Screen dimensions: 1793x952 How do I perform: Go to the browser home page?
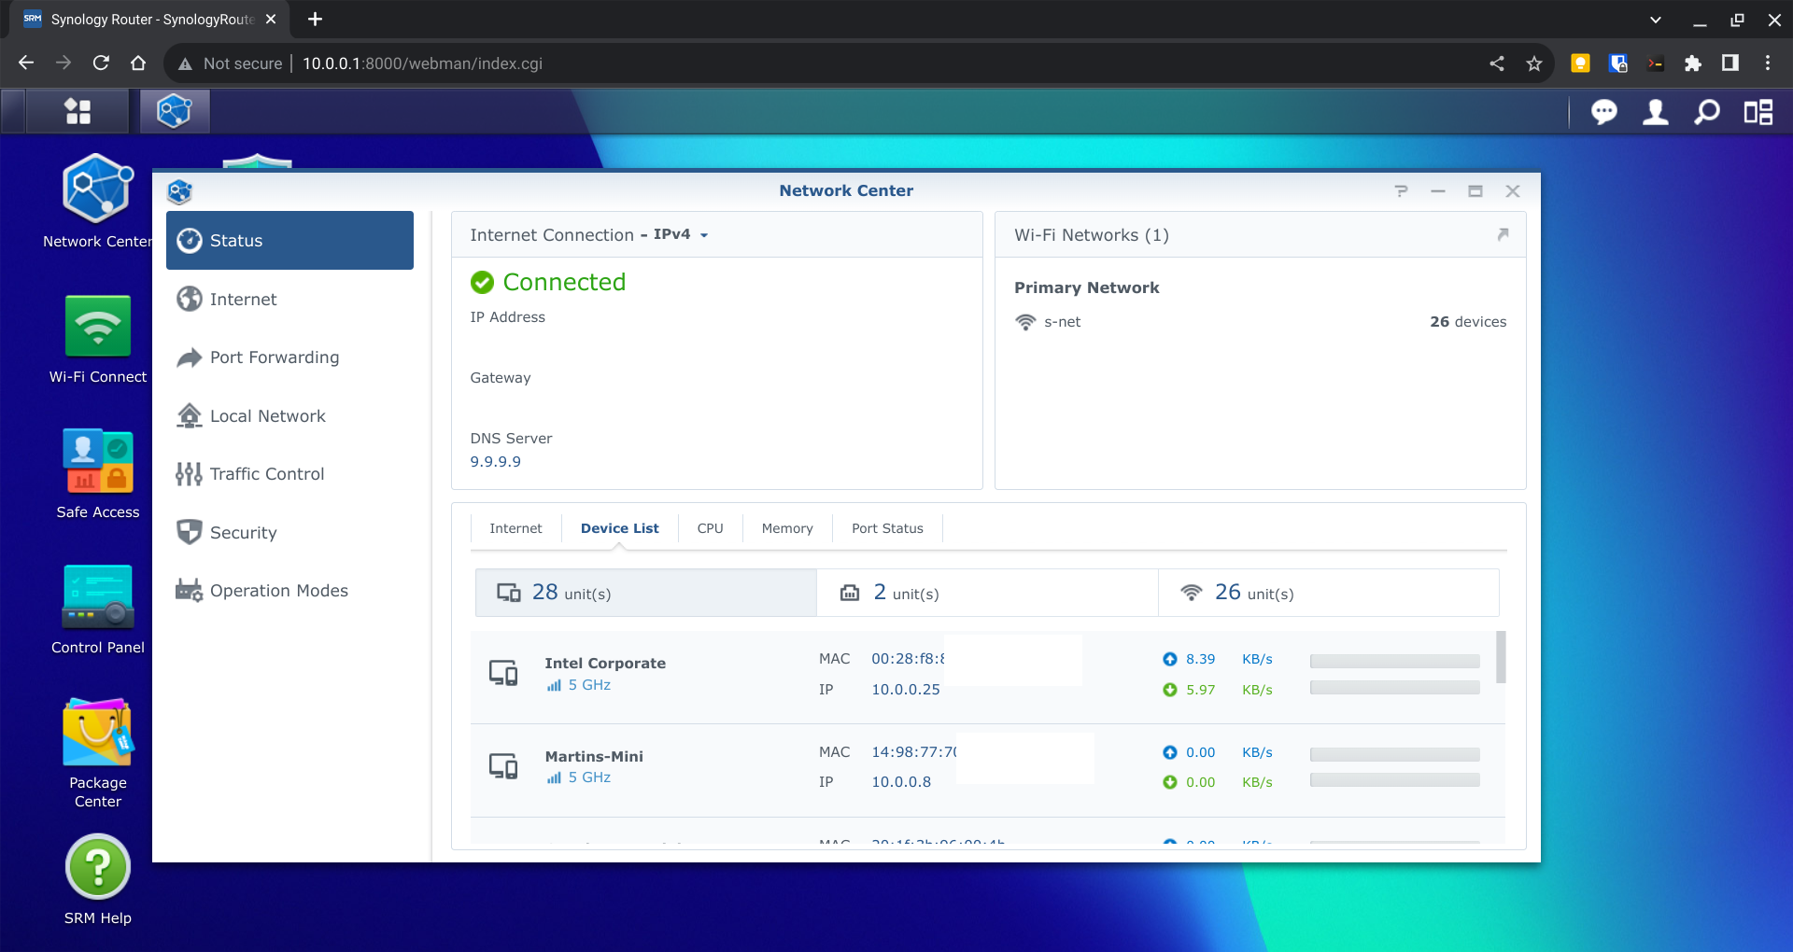[138, 63]
